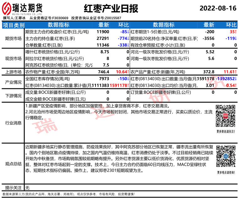Click the blue -85↓ change indicator

coord(124,32)
